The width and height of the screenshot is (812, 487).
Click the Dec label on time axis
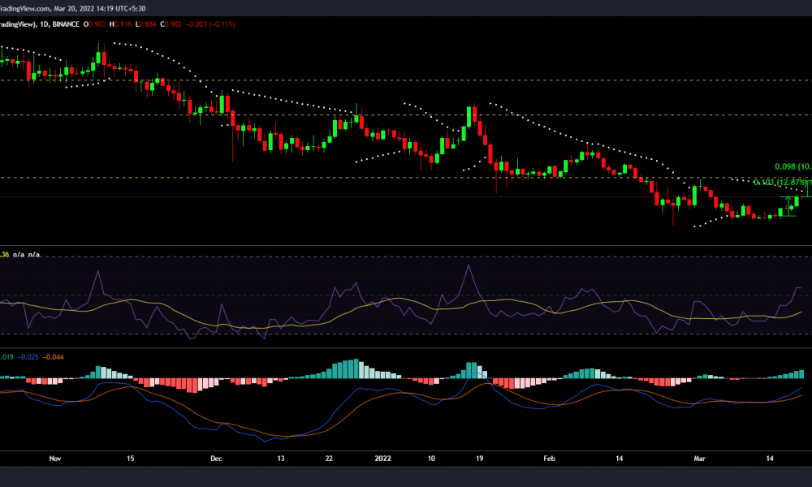tap(217, 459)
